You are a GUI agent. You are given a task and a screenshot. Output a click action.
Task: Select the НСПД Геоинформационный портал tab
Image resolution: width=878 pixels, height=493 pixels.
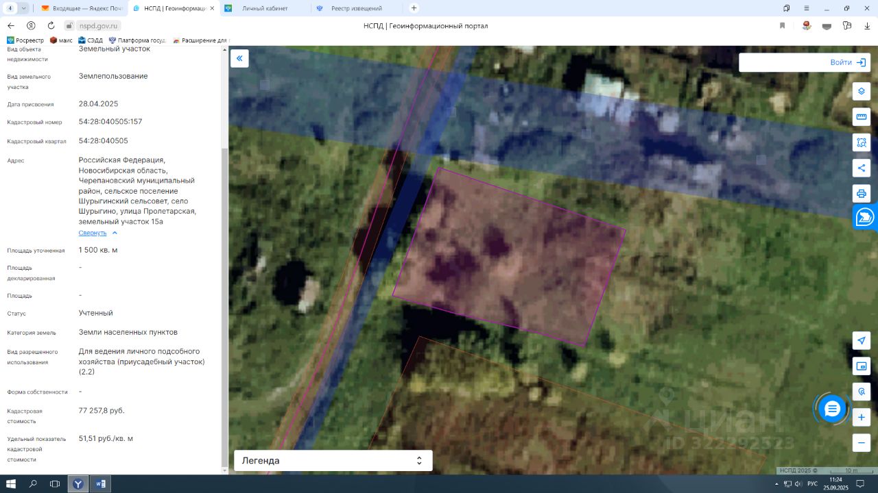point(173,8)
